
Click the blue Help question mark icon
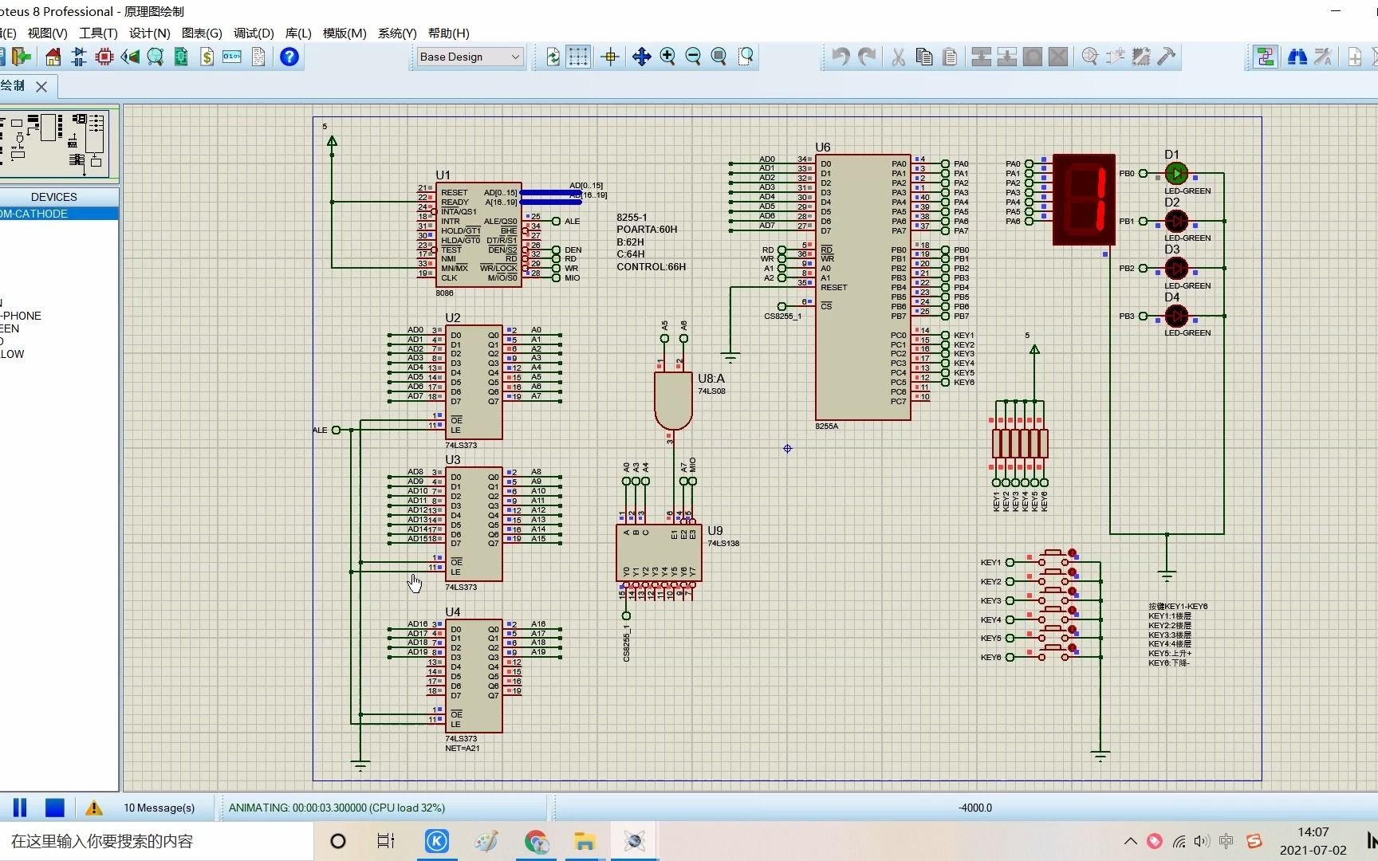[x=289, y=57]
